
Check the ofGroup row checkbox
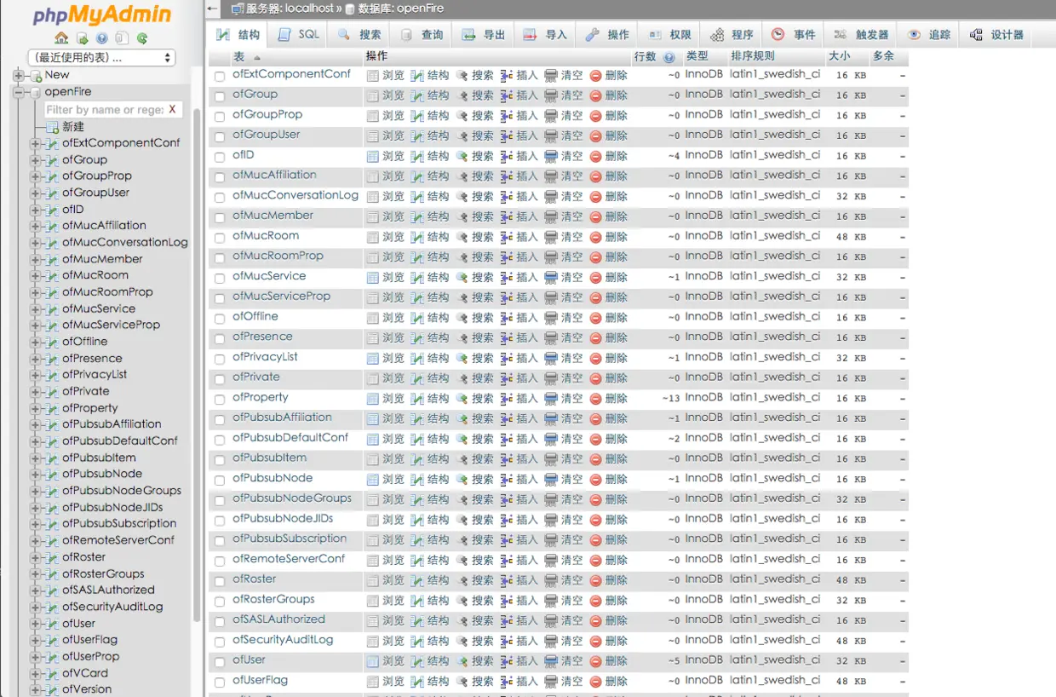point(220,96)
